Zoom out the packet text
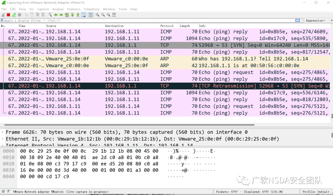 click(x=103, y=15)
